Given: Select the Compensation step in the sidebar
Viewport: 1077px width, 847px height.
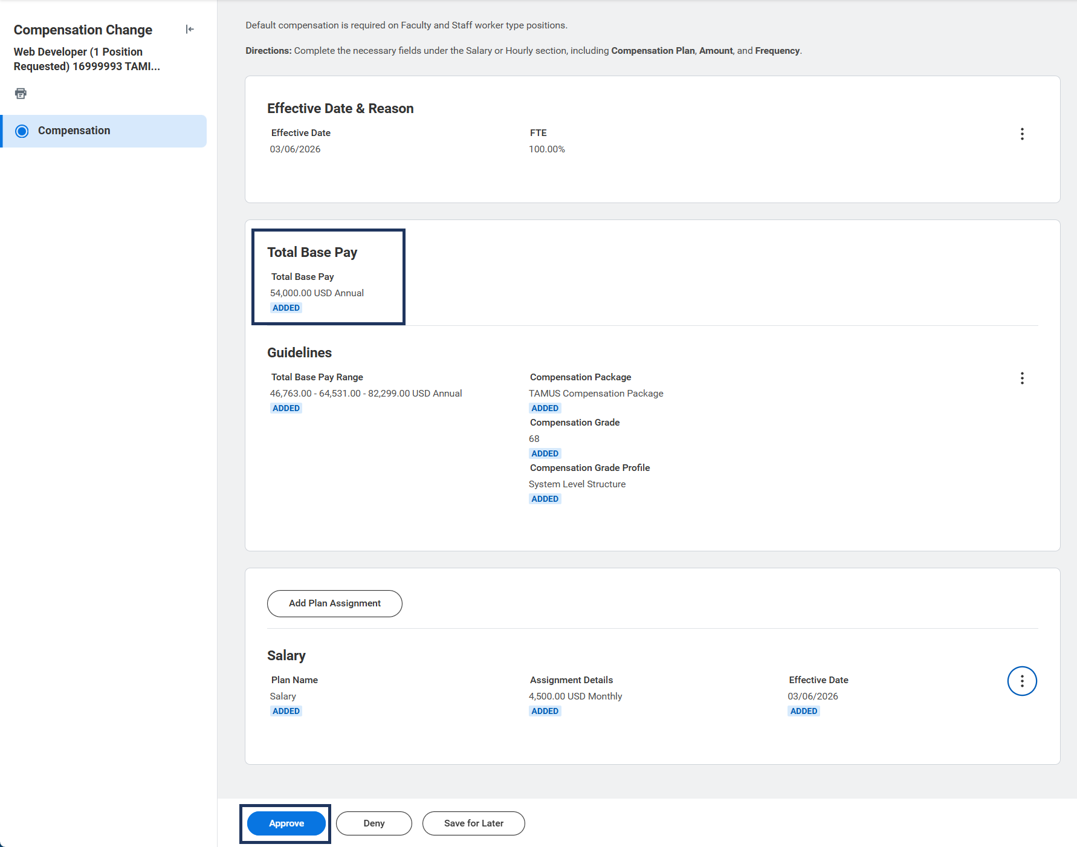Looking at the screenshot, I should click(x=104, y=131).
